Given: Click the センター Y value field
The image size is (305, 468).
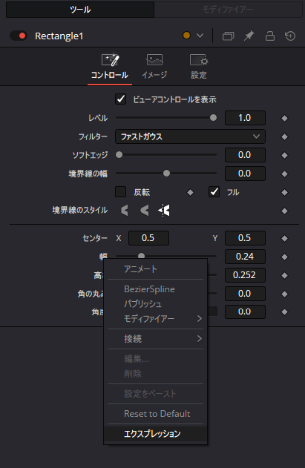Looking at the screenshot, I should point(245,238).
